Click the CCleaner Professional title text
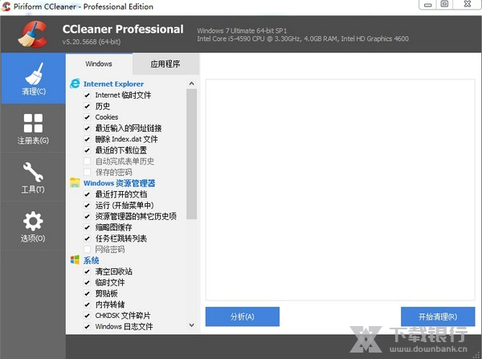Image resolution: width=482 pixels, height=359 pixels. (123, 29)
